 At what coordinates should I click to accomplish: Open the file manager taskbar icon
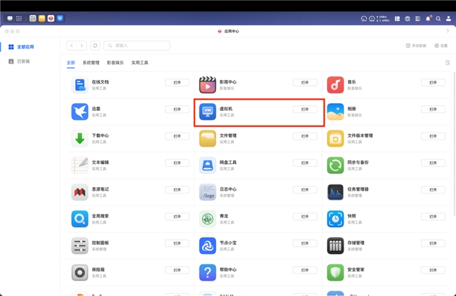click(x=42, y=18)
